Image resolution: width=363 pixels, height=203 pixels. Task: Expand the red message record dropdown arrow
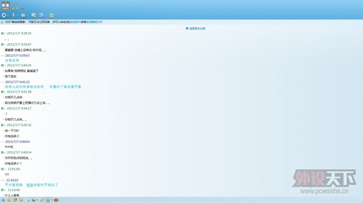coord(59,200)
